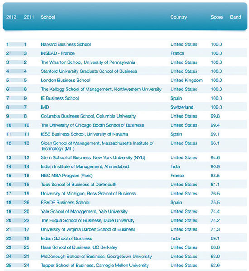Open HEC MBA Program (Paris) link
This screenshot has width=249, height=271.
(67, 176)
